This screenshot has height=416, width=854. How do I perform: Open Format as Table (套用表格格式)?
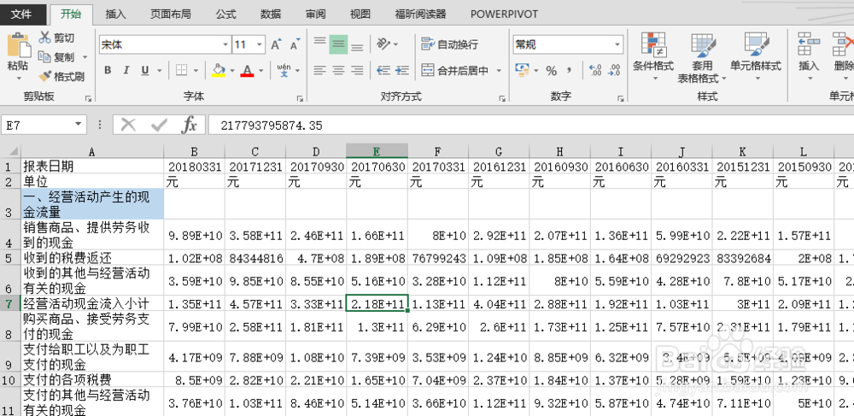pyautogui.click(x=702, y=58)
